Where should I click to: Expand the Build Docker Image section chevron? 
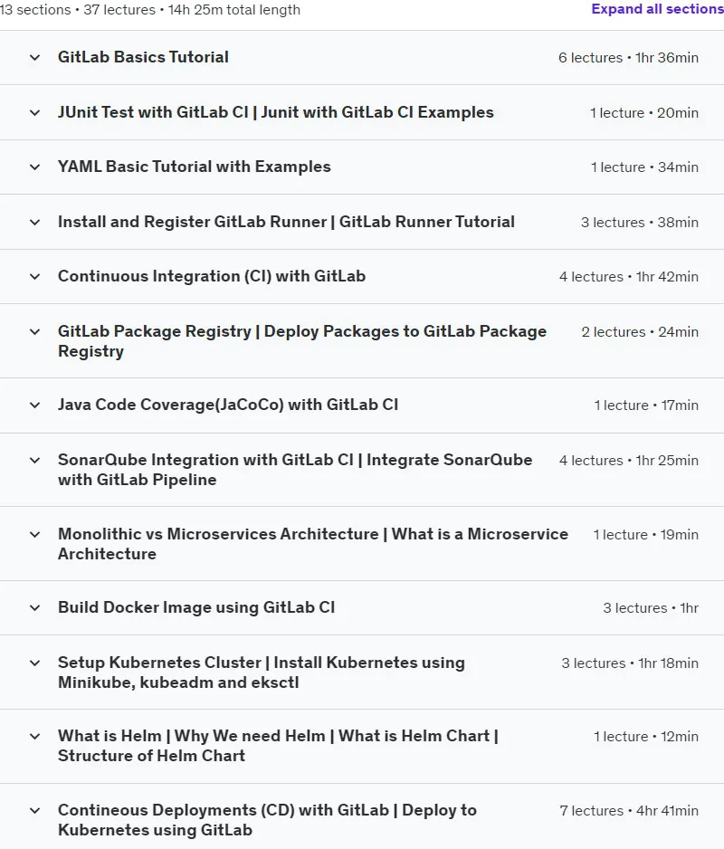click(34, 607)
